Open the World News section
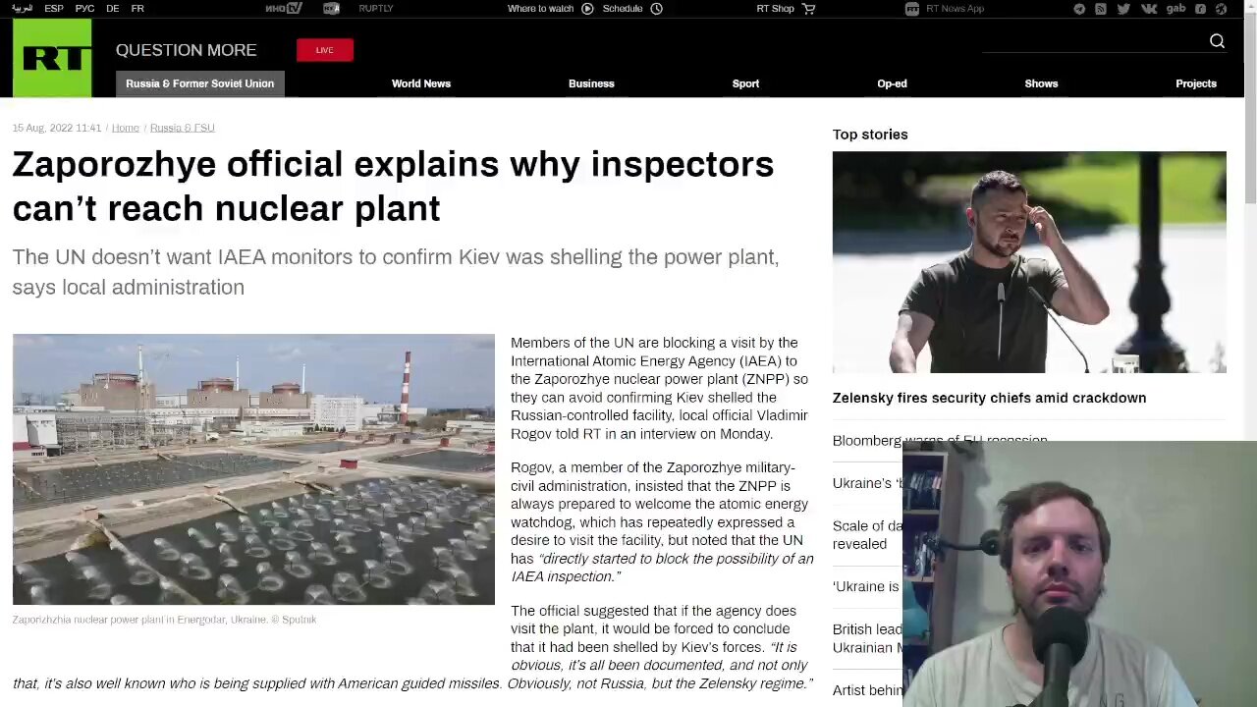The height and width of the screenshot is (707, 1257). (x=421, y=83)
